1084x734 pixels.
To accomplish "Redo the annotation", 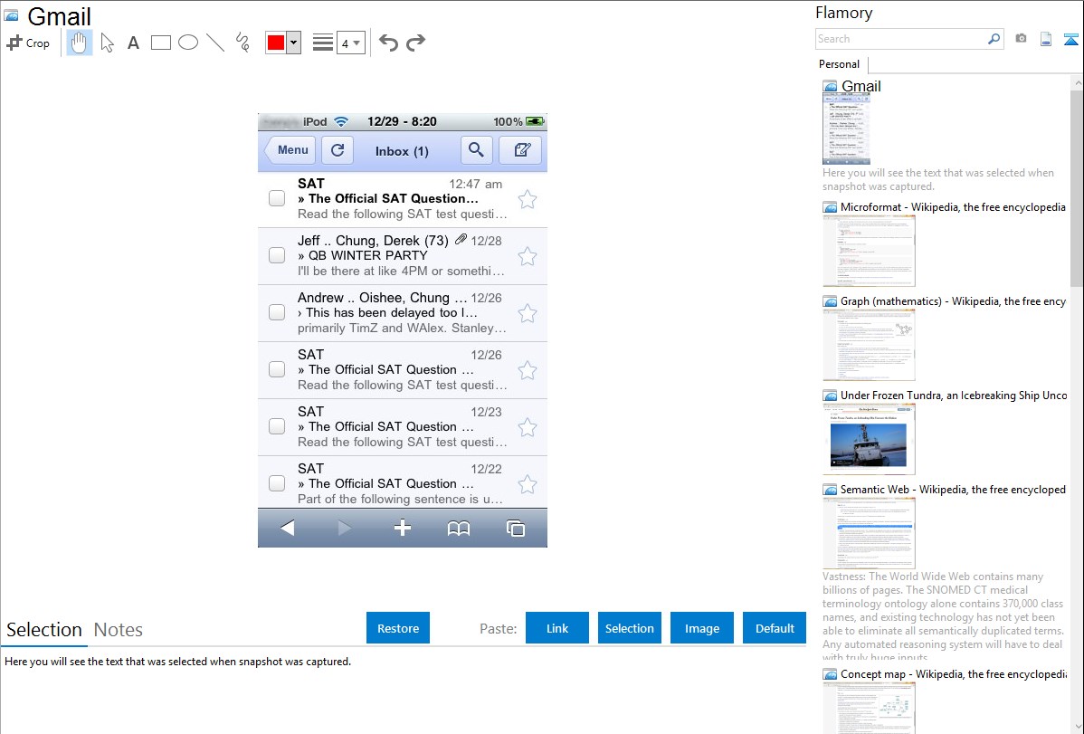I will pyautogui.click(x=415, y=43).
